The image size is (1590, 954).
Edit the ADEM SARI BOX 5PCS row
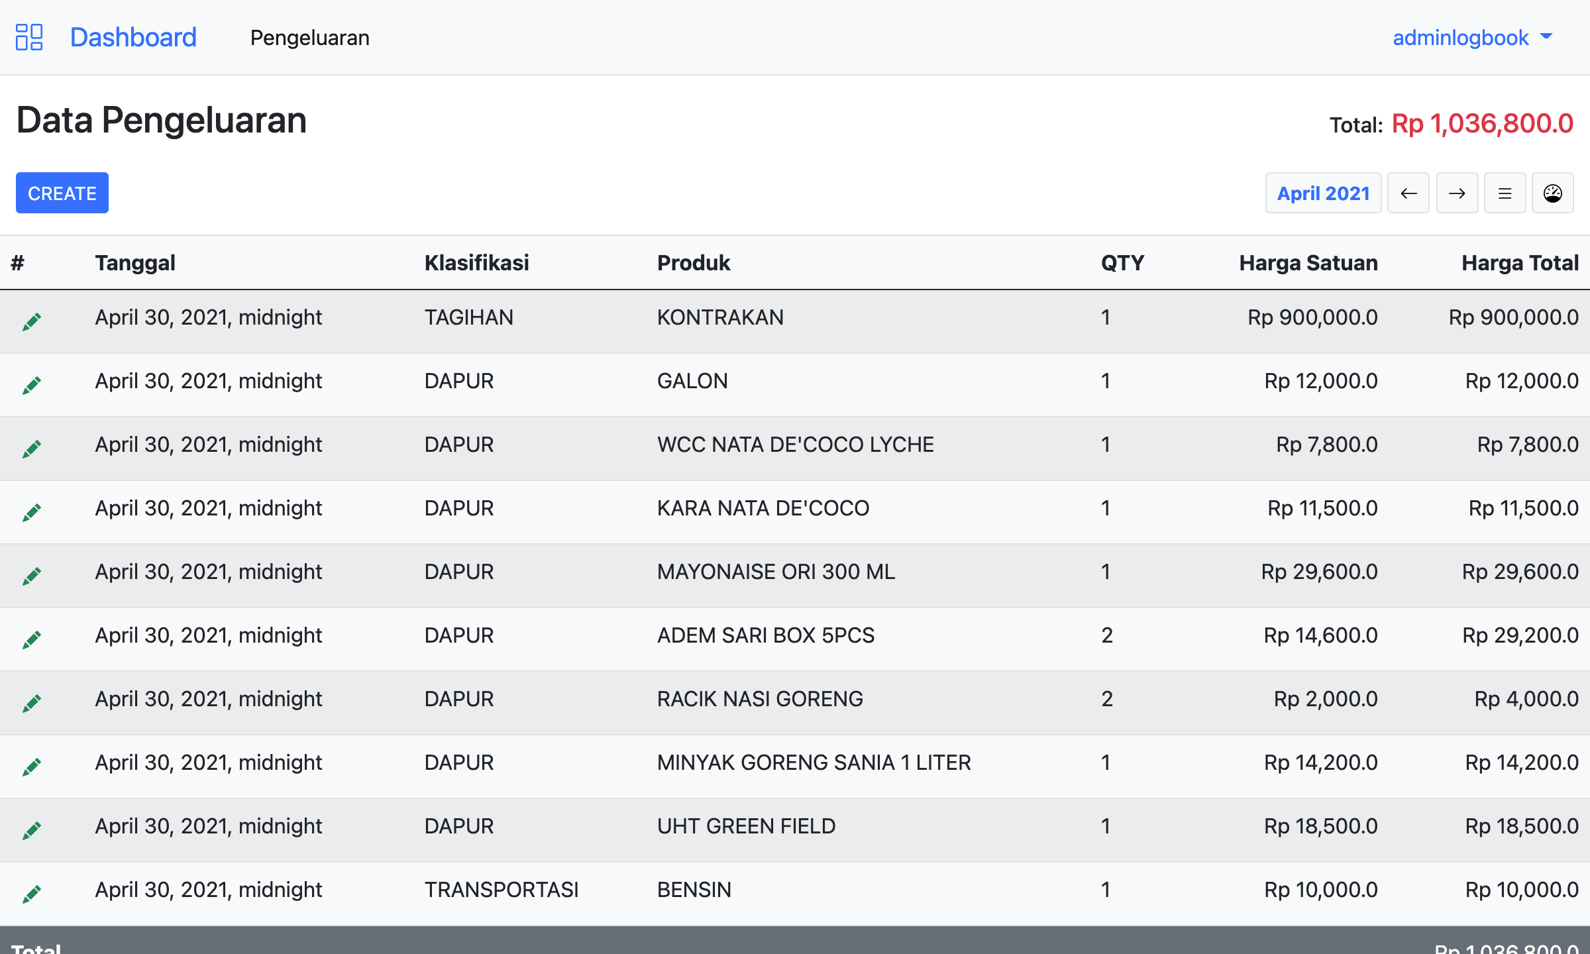tap(32, 639)
